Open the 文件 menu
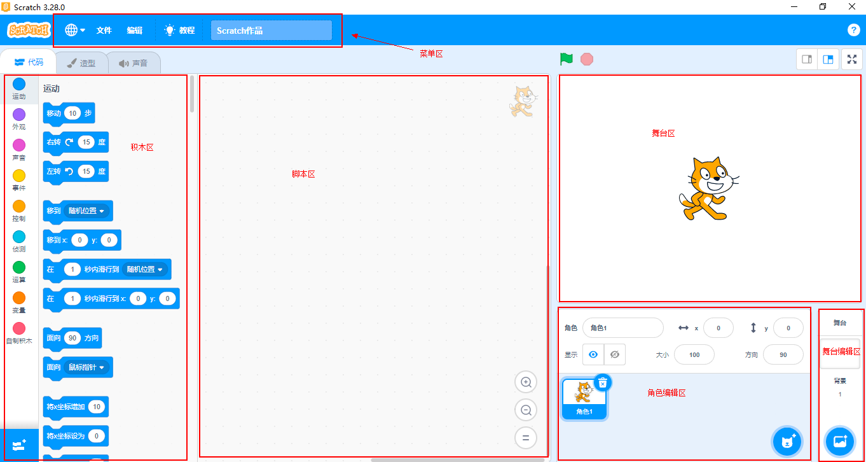866x462 pixels. pyautogui.click(x=104, y=30)
